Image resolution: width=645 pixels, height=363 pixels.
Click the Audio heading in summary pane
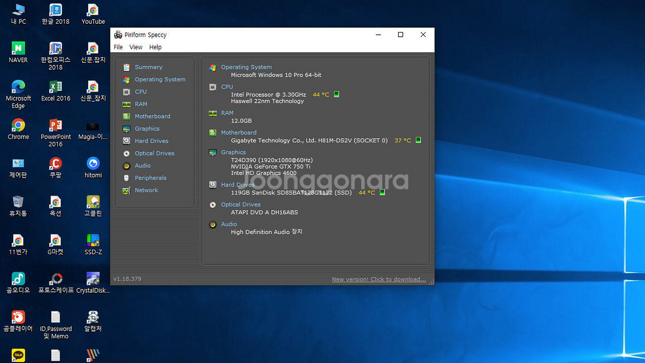pos(229,225)
